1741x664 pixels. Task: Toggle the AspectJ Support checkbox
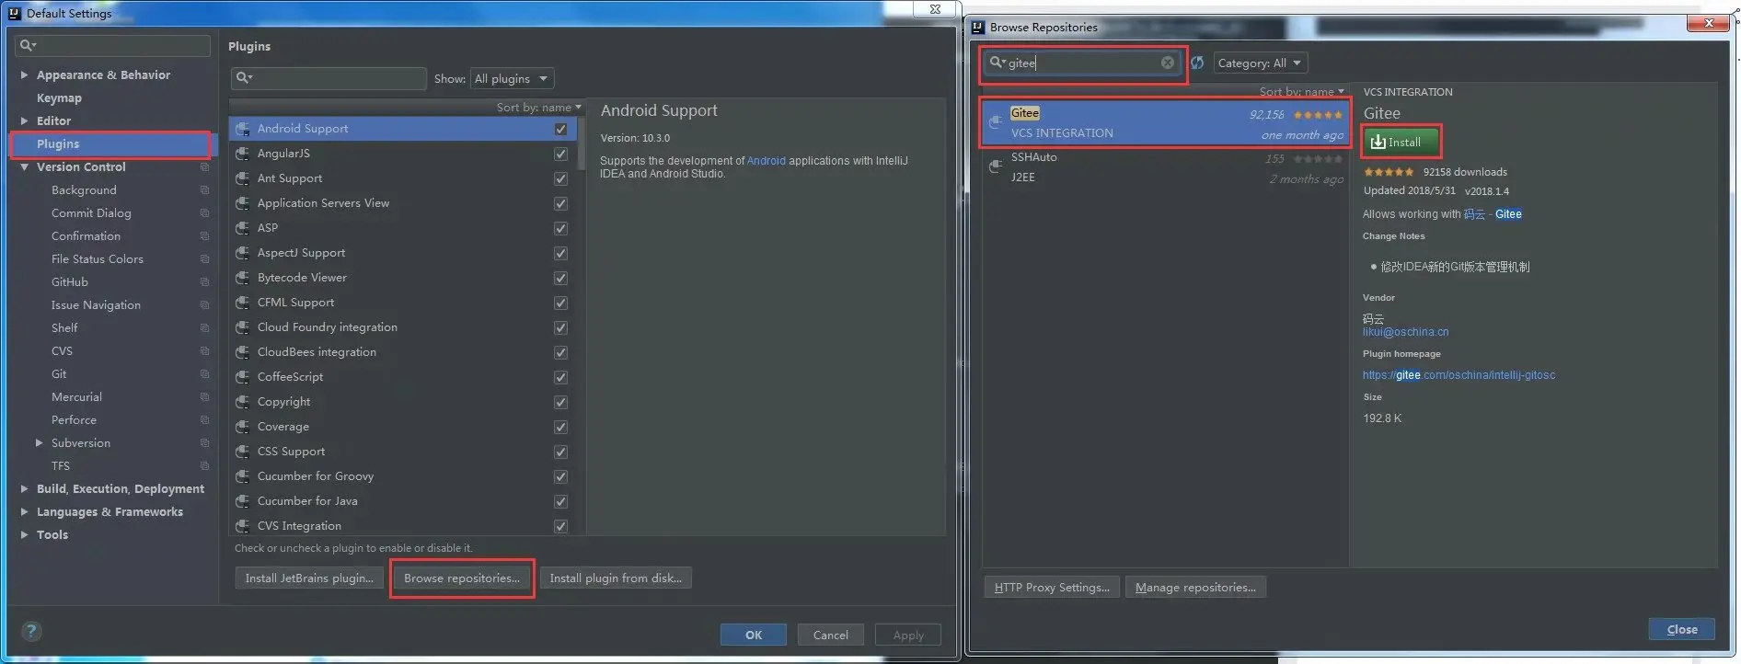tap(560, 253)
